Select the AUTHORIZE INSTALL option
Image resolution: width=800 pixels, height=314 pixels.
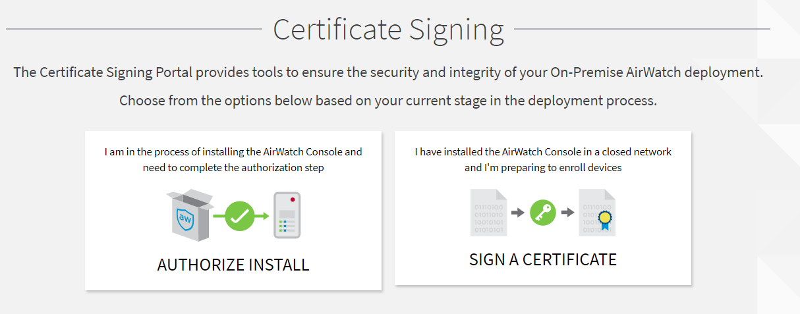pos(233,265)
